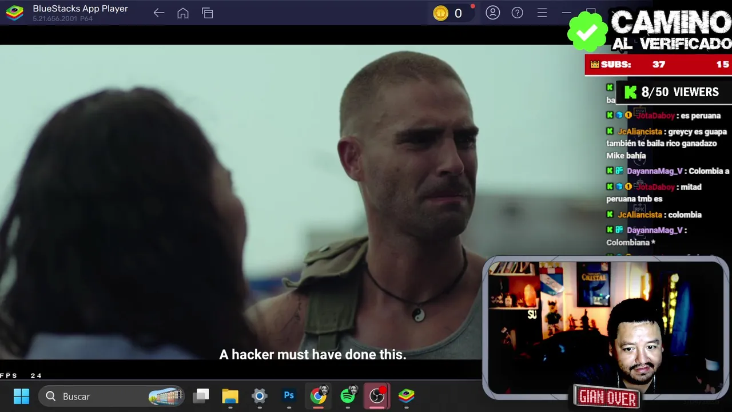The image size is (732, 412).
Task: Click JcAliancista's 'colombia' chat message
Action: [x=654, y=215]
